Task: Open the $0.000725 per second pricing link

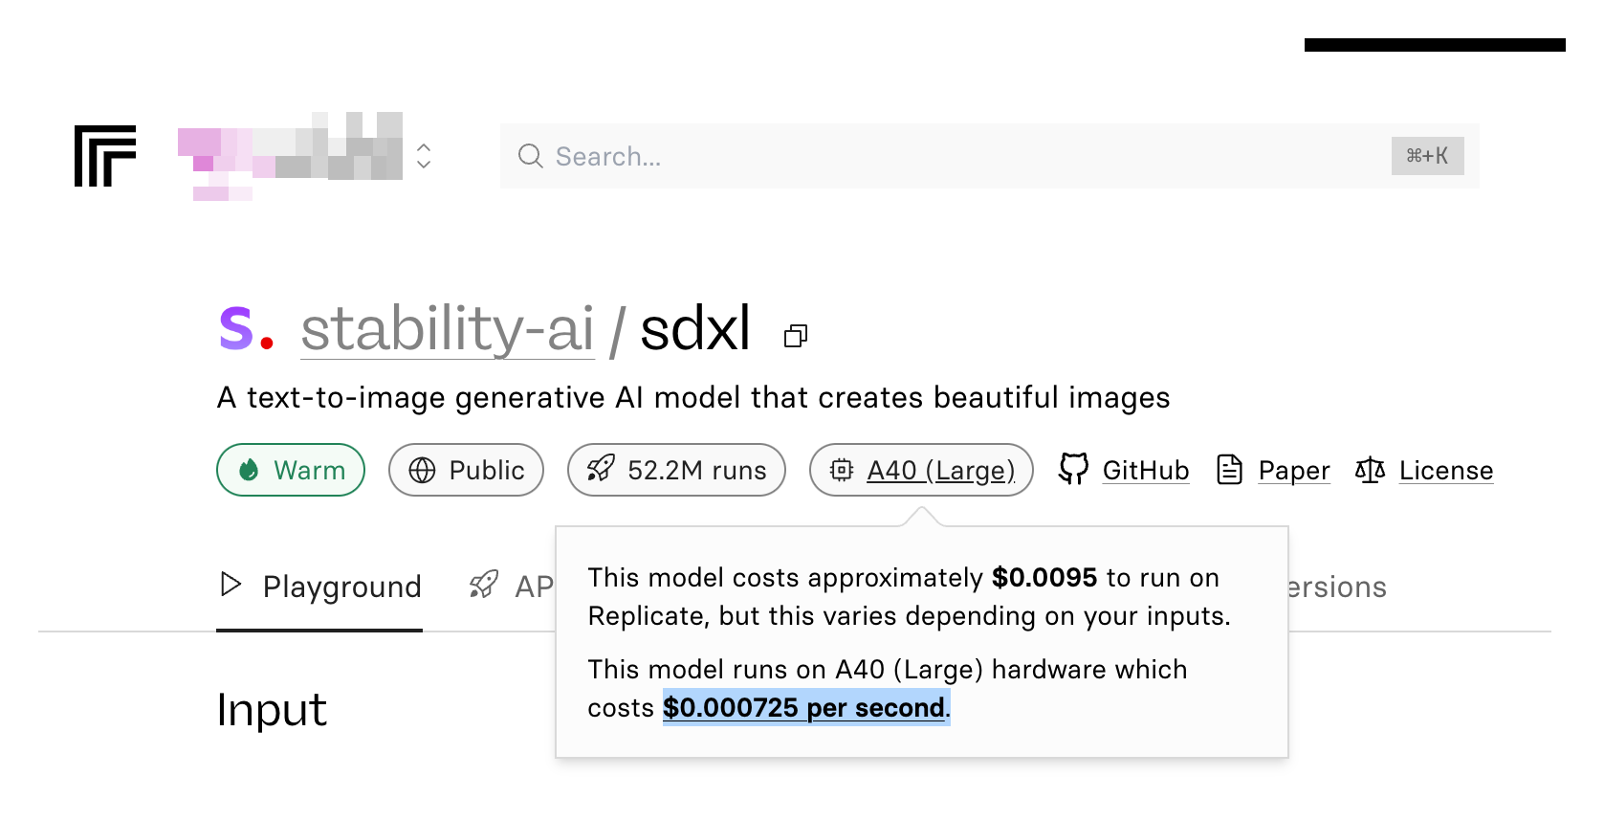Action: coord(803,708)
